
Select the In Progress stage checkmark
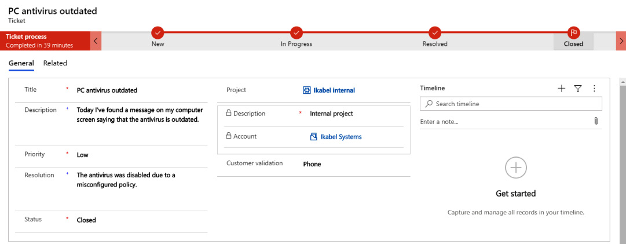[x=296, y=32]
